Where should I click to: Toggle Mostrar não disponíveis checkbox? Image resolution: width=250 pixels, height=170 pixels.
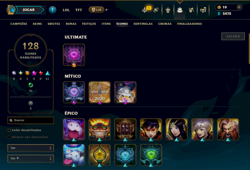pos(9,137)
